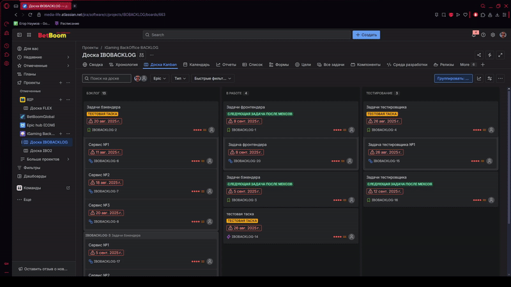The width and height of the screenshot is (511, 287).
Task: Switch to Сводка tab
Action: (x=93, y=65)
